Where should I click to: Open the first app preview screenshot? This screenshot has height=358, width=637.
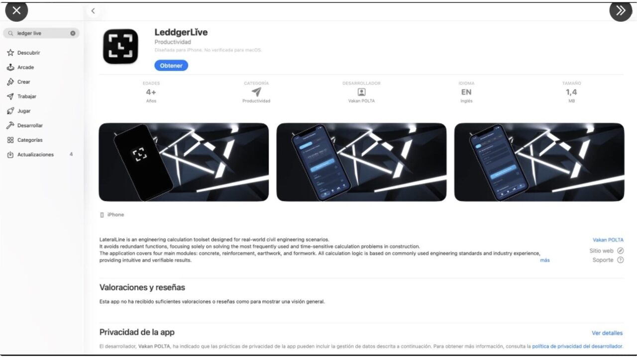coord(184,162)
